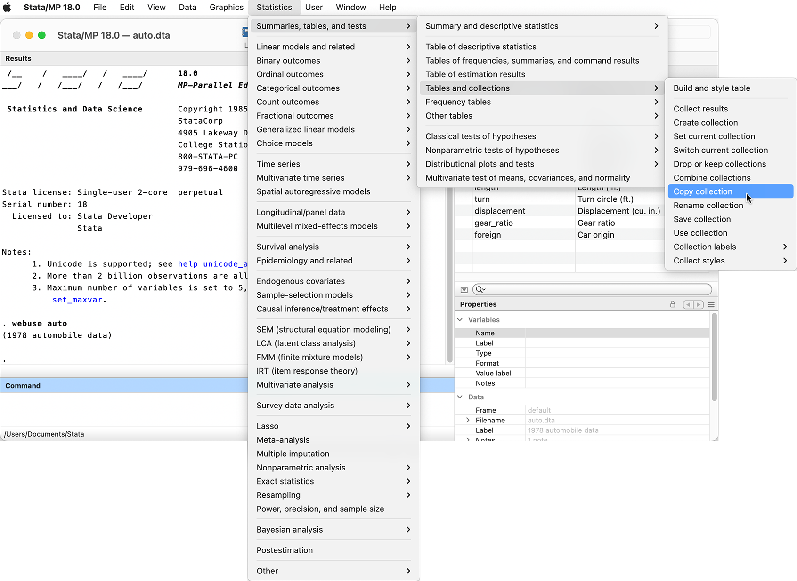Select Build and style table
The image size is (797, 581).
tap(731, 88)
